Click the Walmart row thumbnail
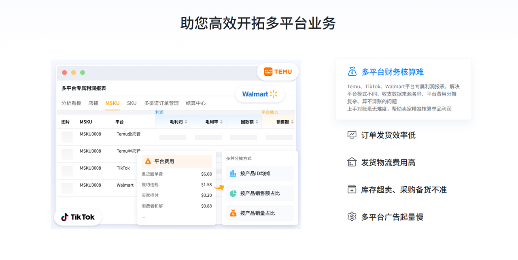Screen dimensions: 518x260 (x=67, y=188)
